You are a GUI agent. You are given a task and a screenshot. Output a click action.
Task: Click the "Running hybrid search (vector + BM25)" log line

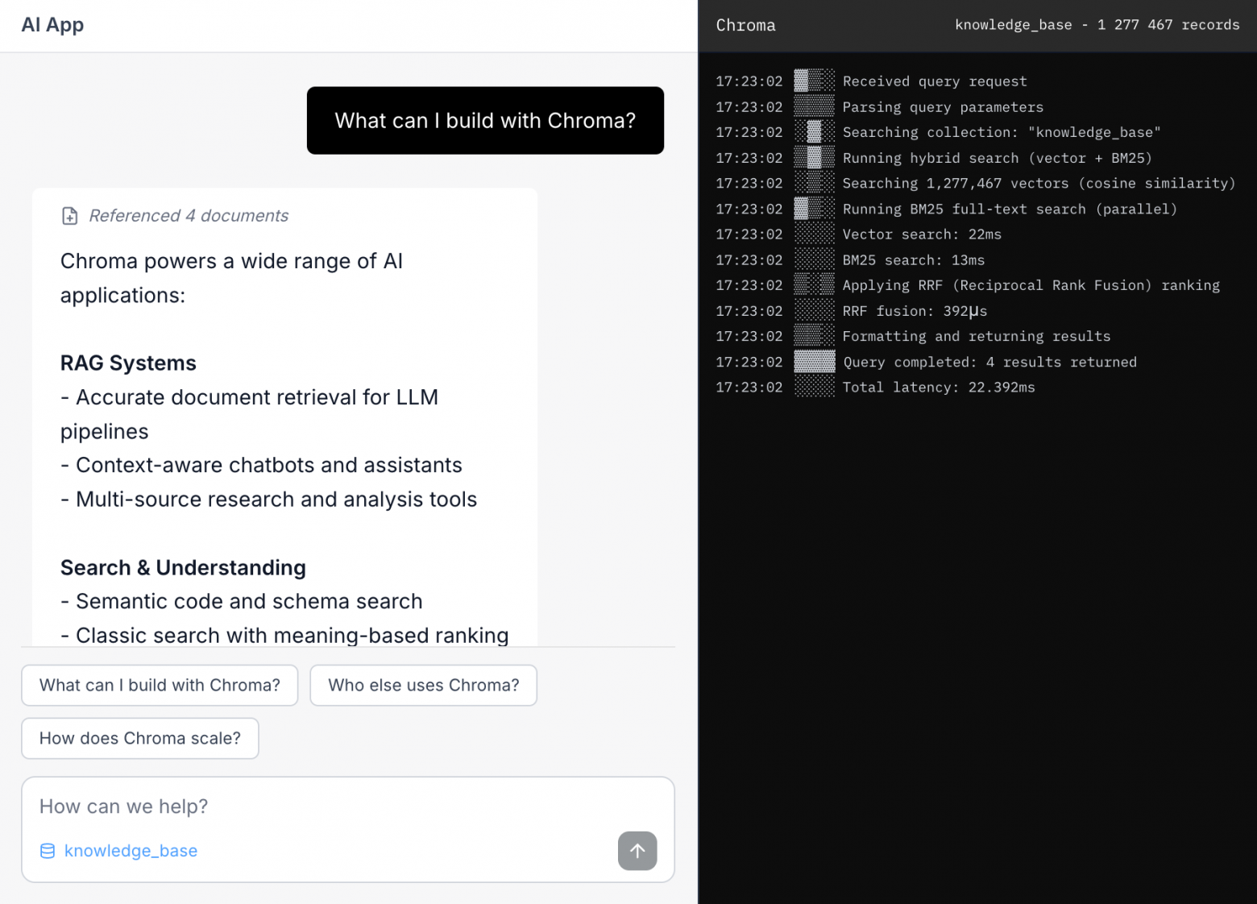(x=998, y=158)
